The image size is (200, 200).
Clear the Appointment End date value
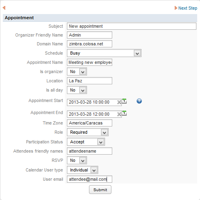[119, 114]
